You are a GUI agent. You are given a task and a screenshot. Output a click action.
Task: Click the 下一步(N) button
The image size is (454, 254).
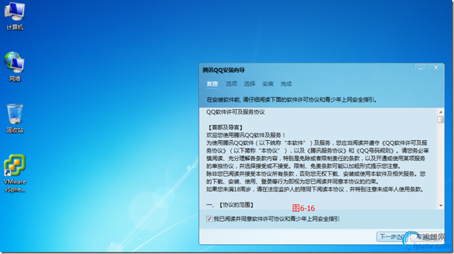[x=391, y=236]
